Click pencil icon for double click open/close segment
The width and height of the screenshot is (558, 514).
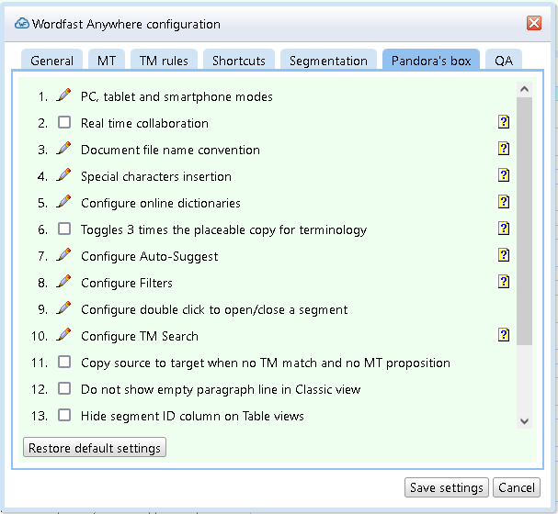[63, 308]
